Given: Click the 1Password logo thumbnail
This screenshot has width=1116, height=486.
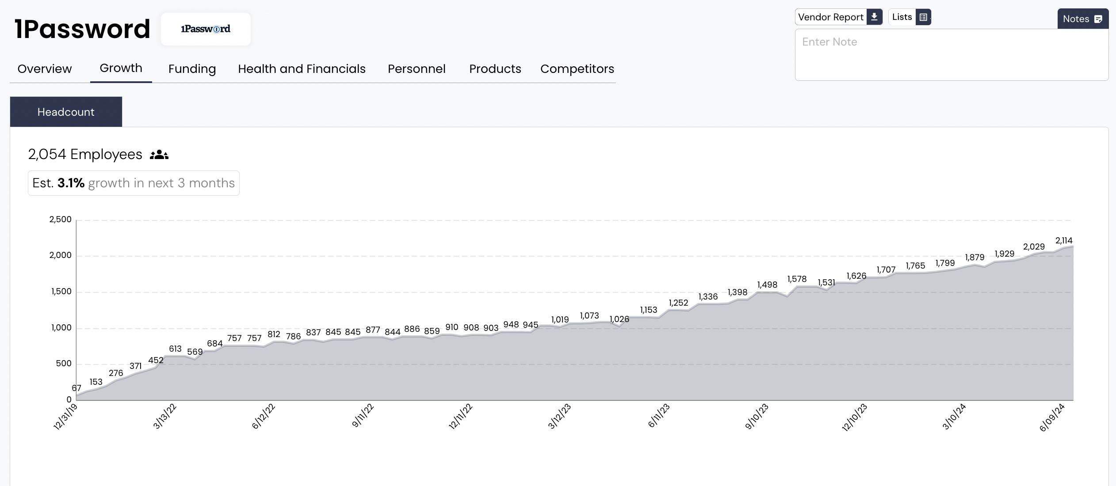Looking at the screenshot, I should pos(206,29).
